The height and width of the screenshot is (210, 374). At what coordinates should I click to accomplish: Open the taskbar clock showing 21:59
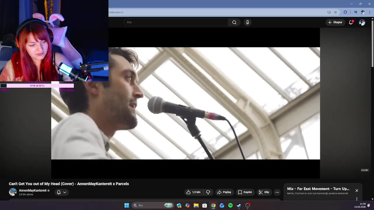pyautogui.click(x=360, y=205)
